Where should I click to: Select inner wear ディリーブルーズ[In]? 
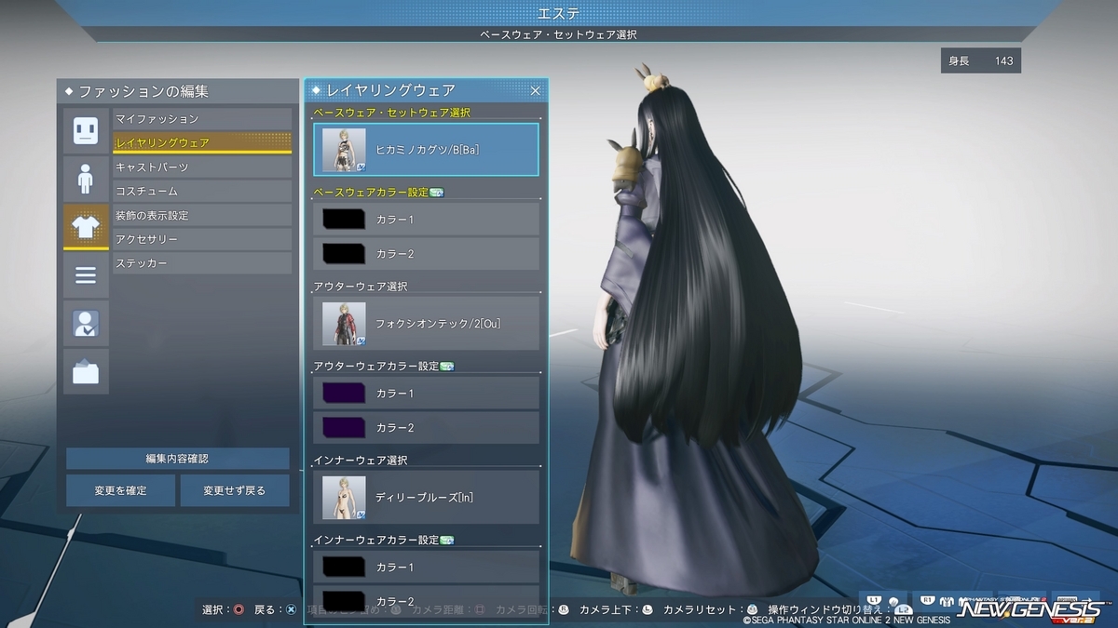tap(427, 497)
